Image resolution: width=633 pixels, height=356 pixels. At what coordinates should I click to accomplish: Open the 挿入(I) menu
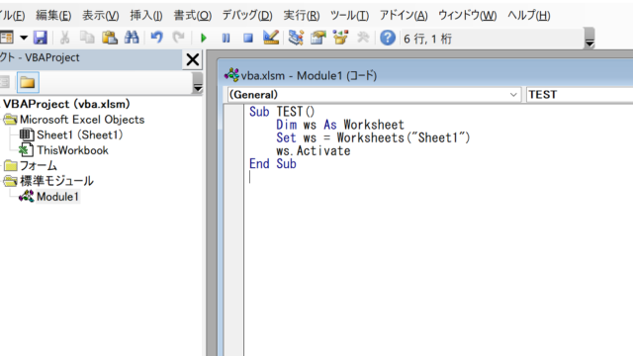pyautogui.click(x=146, y=16)
